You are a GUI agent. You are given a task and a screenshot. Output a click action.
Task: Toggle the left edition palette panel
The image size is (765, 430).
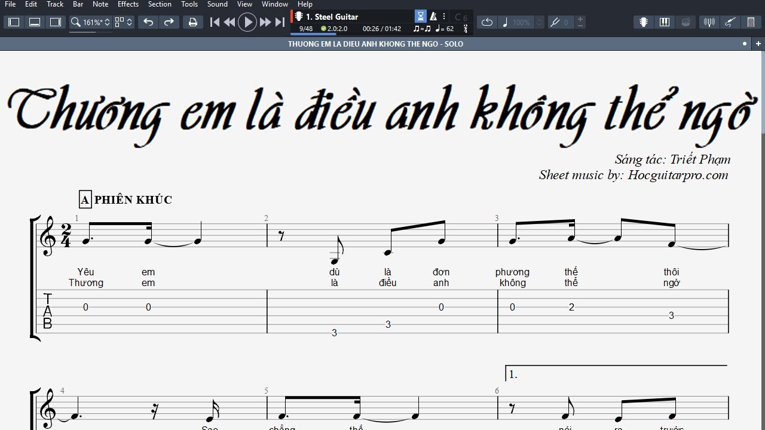click(x=14, y=22)
